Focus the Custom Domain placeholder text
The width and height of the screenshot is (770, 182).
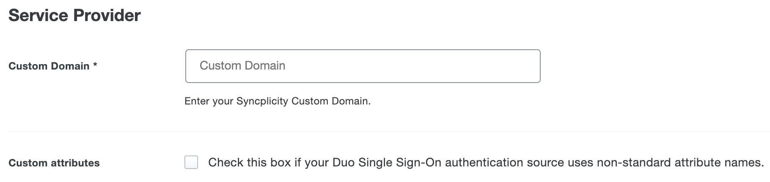tap(242, 66)
